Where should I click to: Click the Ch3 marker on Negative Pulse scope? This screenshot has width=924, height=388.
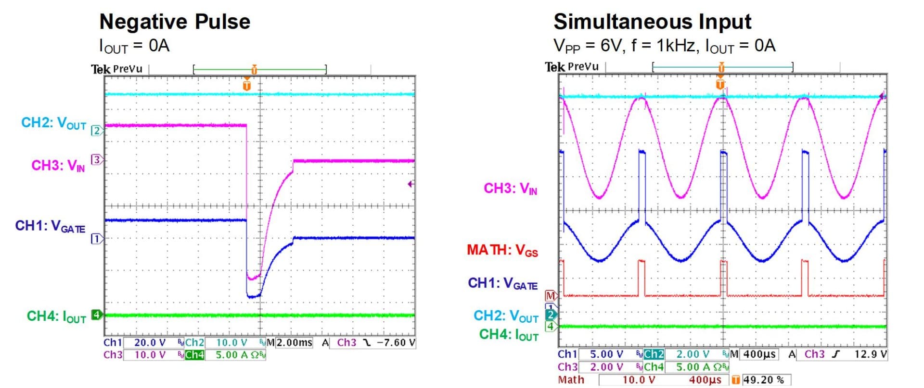click(x=97, y=160)
